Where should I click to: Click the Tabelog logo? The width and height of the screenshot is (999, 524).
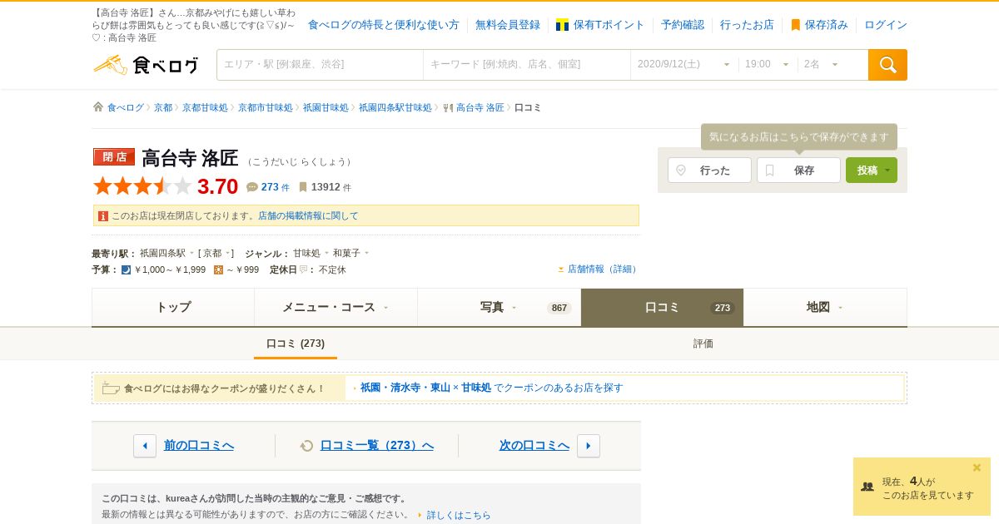coord(146,65)
